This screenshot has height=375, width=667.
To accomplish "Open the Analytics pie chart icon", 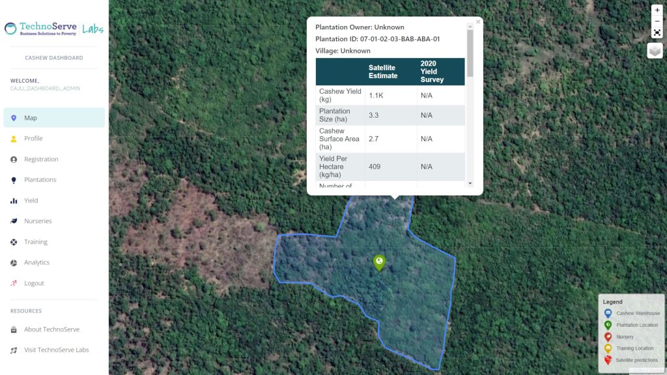I will (14, 263).
